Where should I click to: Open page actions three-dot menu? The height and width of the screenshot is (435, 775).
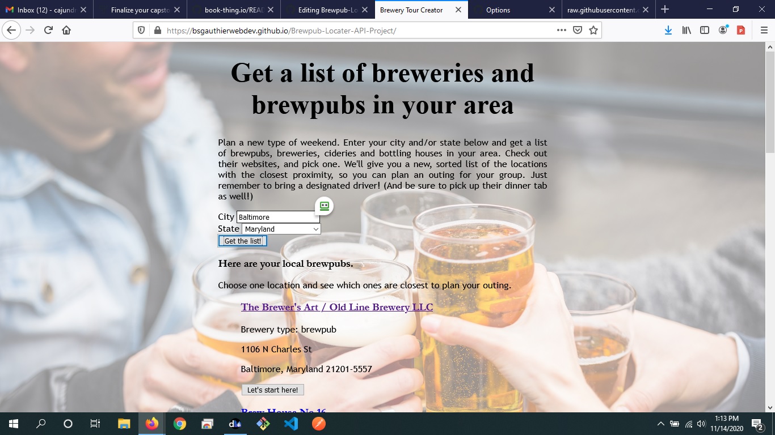562,30
